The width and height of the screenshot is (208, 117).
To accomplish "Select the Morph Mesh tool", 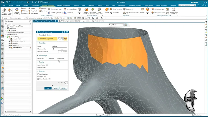I will tap(10, 11).
